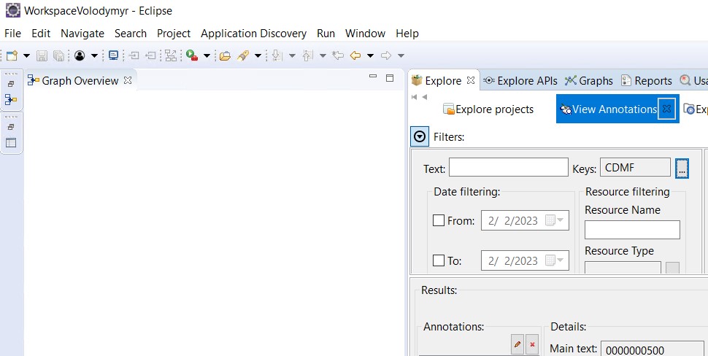708x356 pixels.
Task: Open the Forward history dropdown arrow
Action: pyautogui.click(x=401, y=56)
